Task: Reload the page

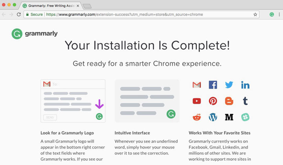Action: [x=19, y=15]
